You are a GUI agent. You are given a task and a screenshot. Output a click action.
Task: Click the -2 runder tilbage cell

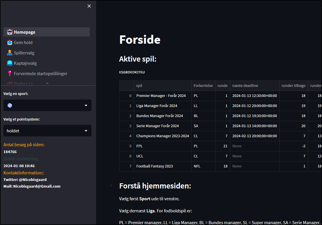coord(293,146)
